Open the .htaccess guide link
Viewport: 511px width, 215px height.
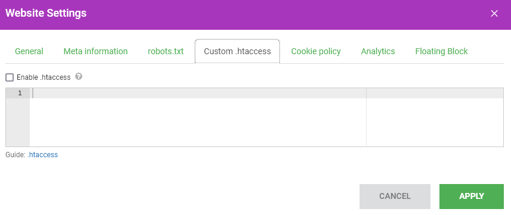click(43, 155)
